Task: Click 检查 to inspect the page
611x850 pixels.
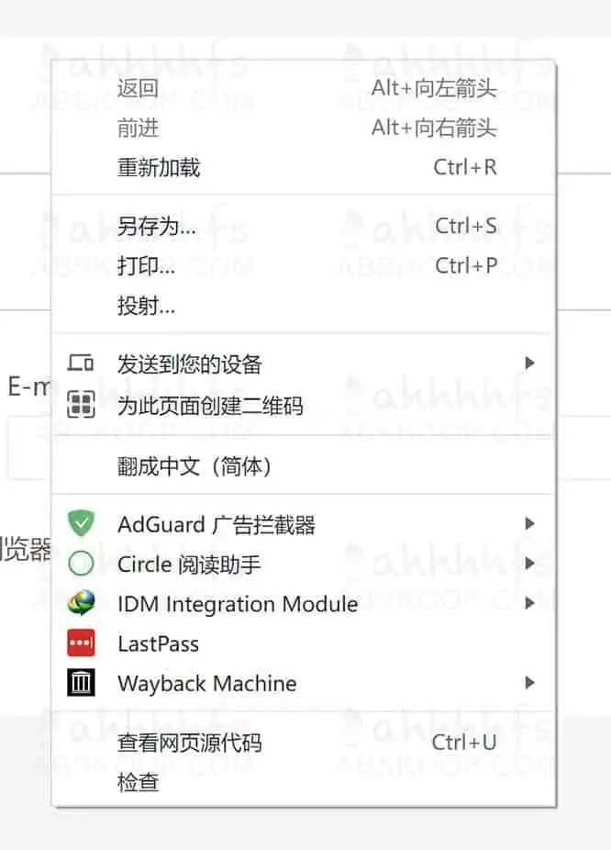Action: tap(136, 782)
